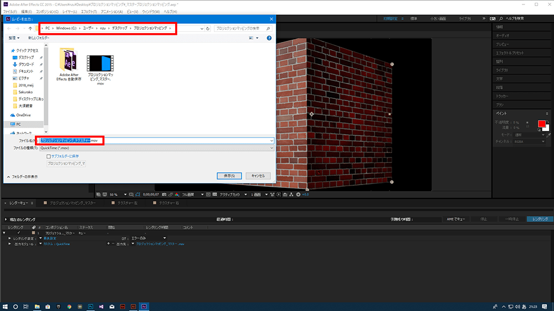Click the white background color swatch
The image size is (554, 311).
[547, 128]
